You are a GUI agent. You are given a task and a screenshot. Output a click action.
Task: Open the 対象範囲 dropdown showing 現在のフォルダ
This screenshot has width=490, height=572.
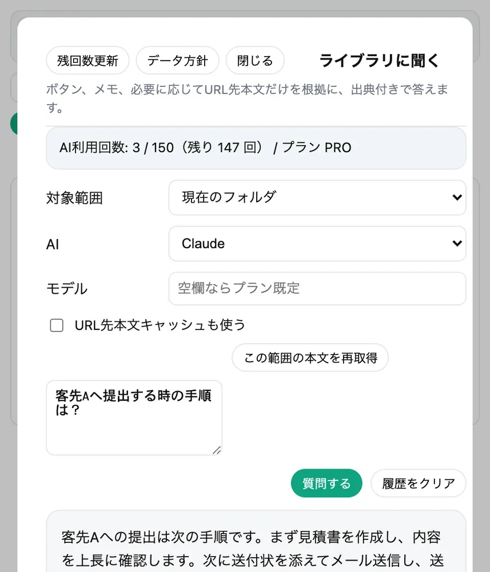[317, 197]
